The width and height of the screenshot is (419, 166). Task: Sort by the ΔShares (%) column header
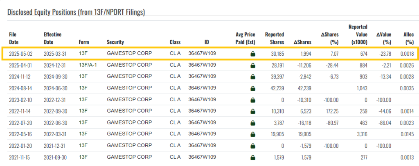[x=329, y=38]
